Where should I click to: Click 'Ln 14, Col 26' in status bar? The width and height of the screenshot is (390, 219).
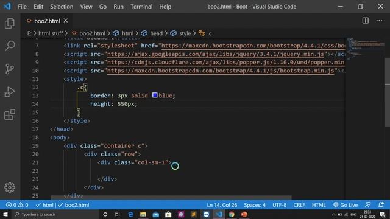(222, 205)
